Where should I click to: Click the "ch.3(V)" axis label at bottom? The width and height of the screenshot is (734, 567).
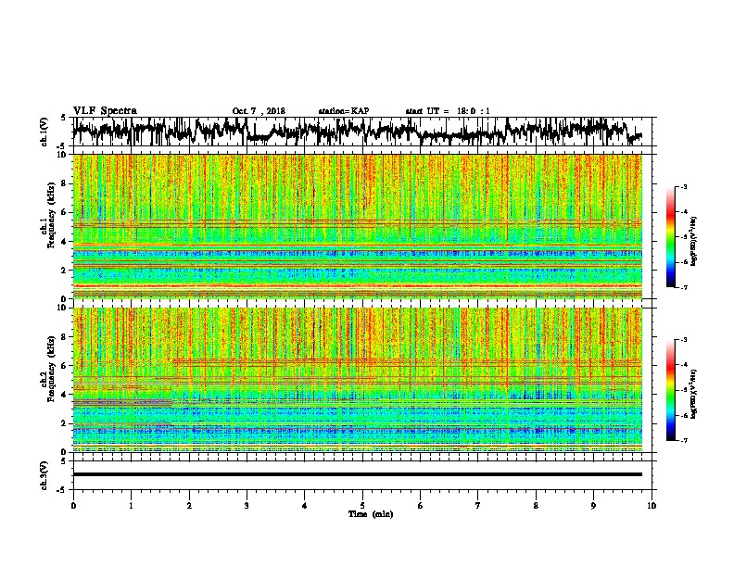point(44,475)
